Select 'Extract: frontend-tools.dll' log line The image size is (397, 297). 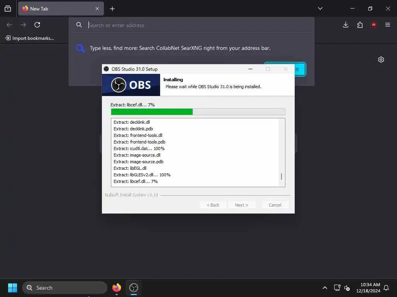(x=138, y=135)
